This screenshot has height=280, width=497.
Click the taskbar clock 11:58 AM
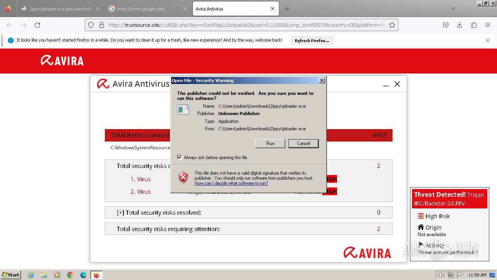coord(477,275)
